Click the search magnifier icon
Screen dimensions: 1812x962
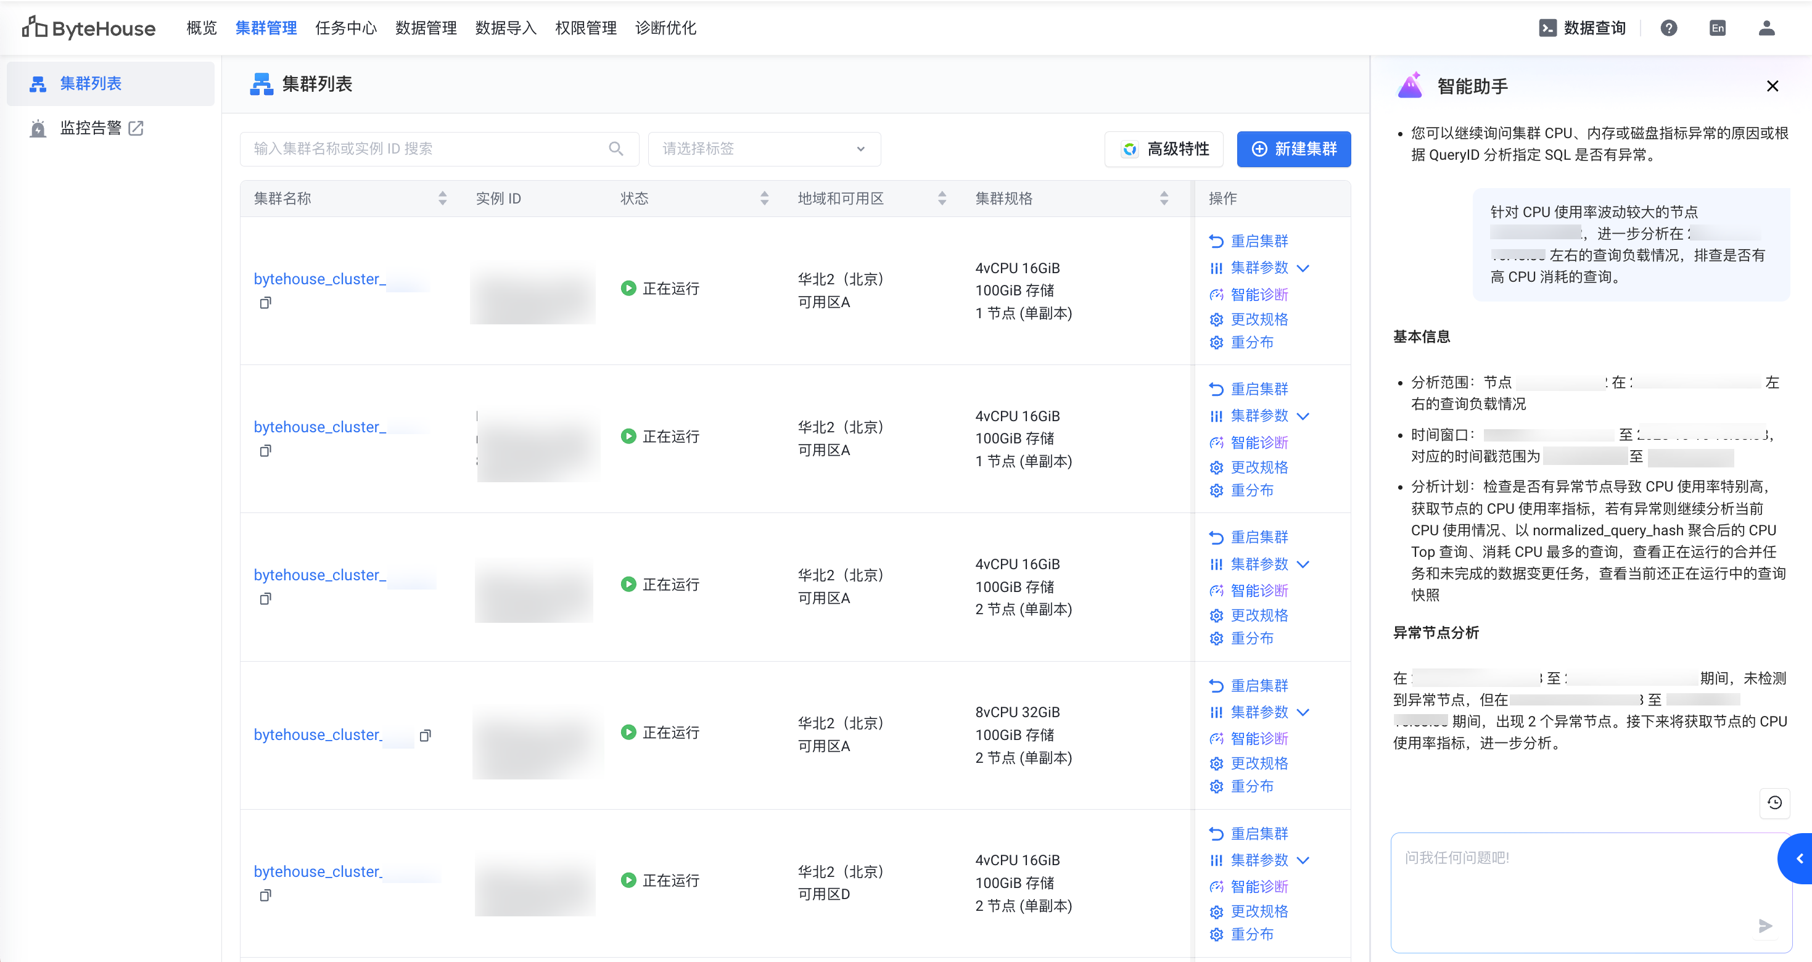[616, 149]
